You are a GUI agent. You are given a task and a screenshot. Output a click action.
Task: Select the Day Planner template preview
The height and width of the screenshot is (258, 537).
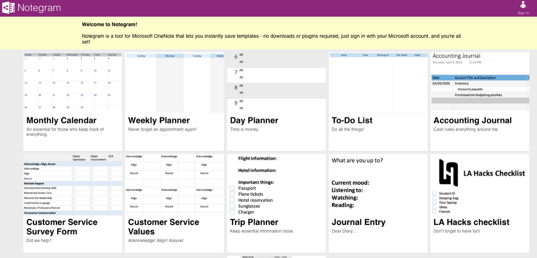coord(276,82)
